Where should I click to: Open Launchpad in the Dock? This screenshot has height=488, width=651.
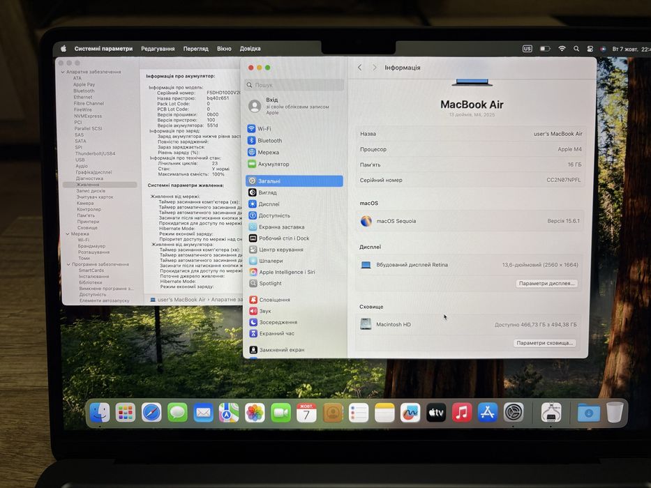tap(126, 413)
